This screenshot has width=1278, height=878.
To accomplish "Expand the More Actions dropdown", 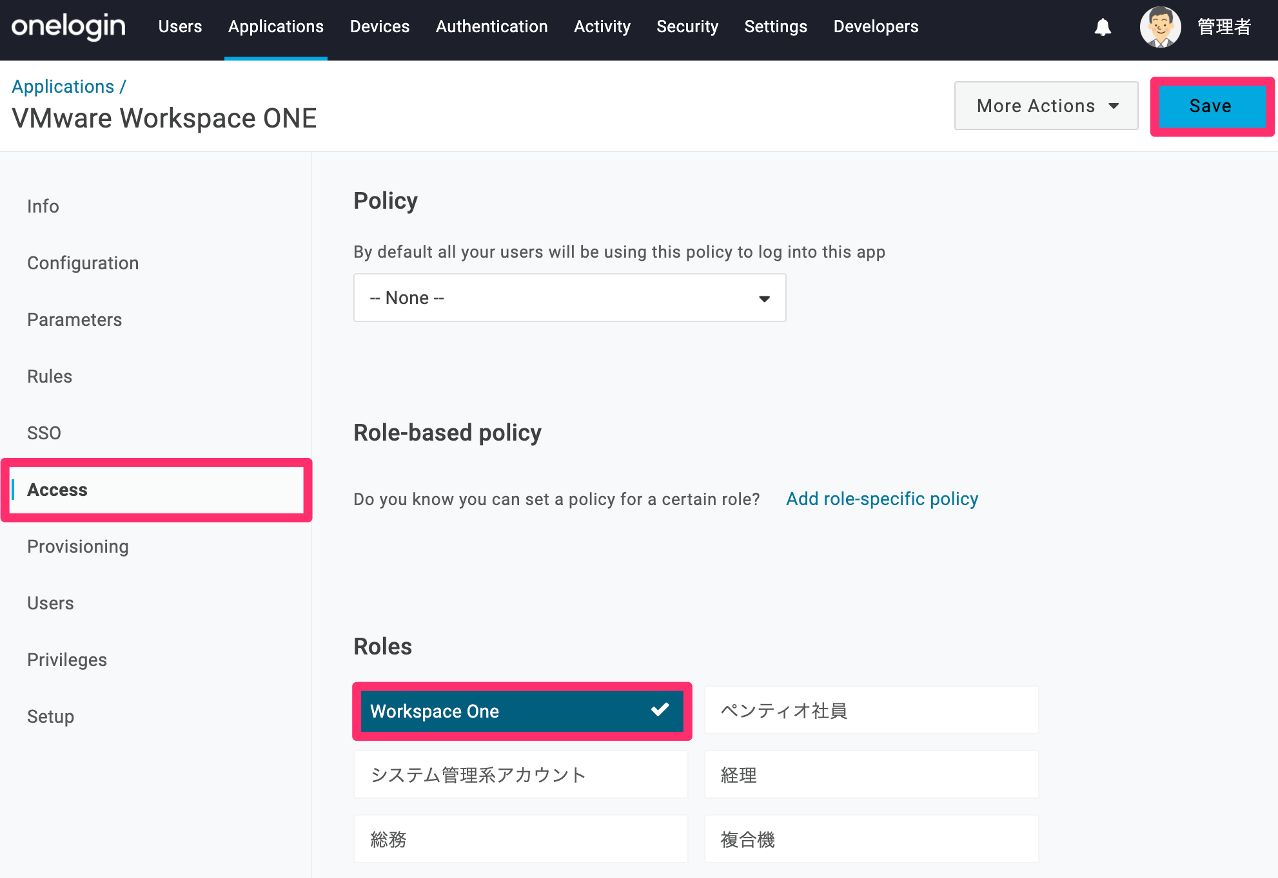I will (x=1047, y=106).
